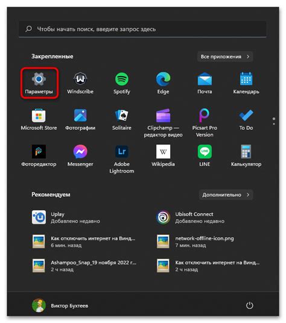Launch Picsart Pro Version
The width and height of the screenshot is (286, 323).
tap(205, 123)
